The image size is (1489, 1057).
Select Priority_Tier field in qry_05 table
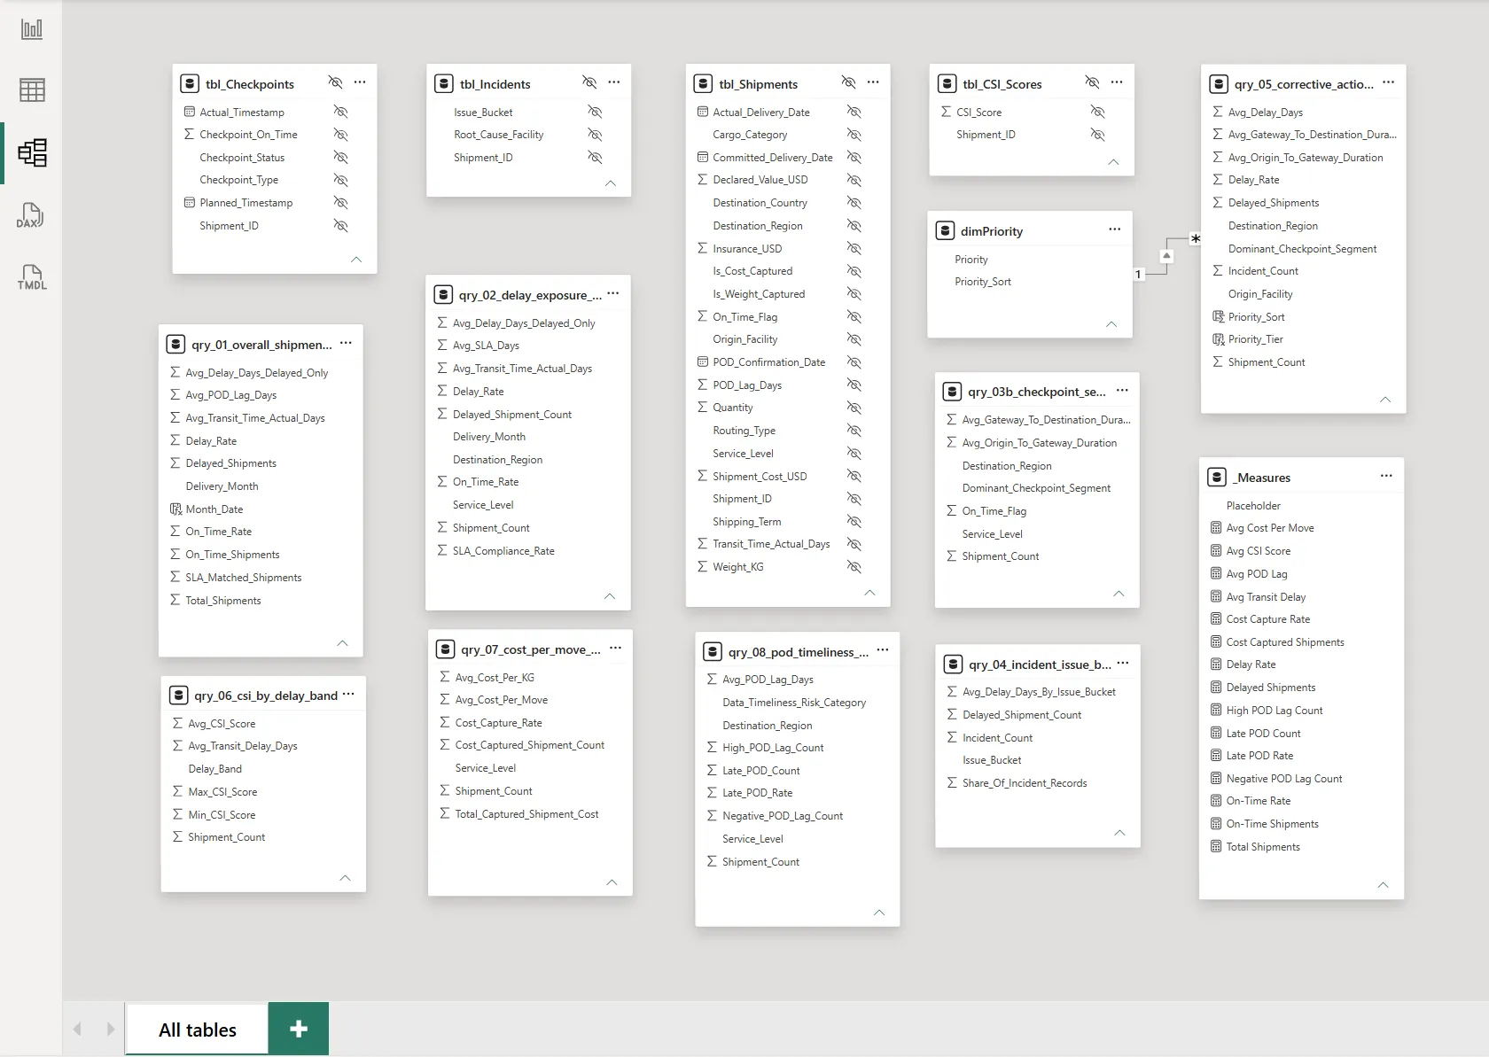click(1255, 339)
